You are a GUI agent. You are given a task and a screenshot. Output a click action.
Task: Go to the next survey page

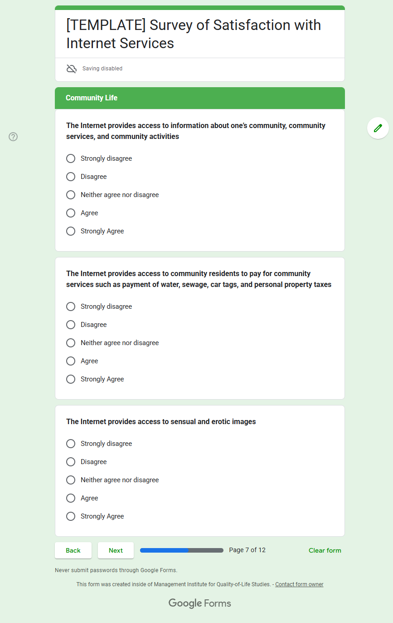click(x=116, y=550)
